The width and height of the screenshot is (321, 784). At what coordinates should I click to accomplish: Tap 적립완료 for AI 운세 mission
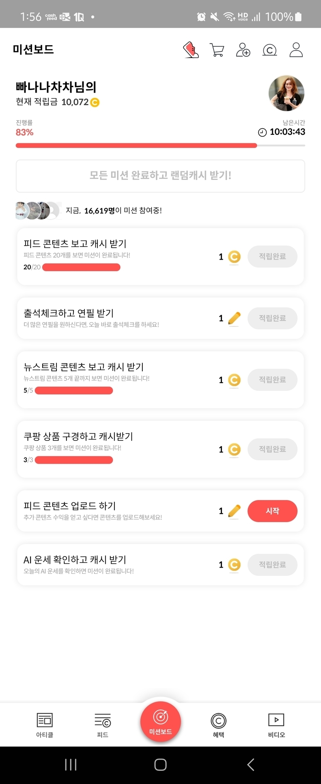tap(272, 565)
